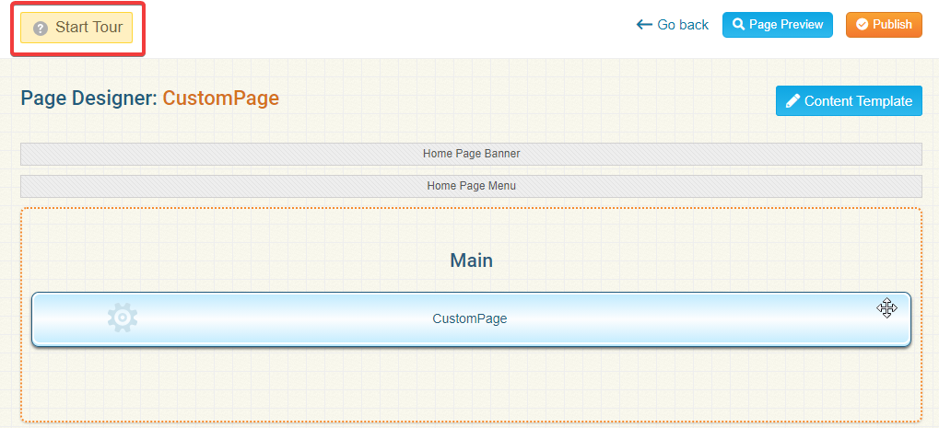
Task: Select the Home Page Menu bar
Action: (x=471, y=186)
